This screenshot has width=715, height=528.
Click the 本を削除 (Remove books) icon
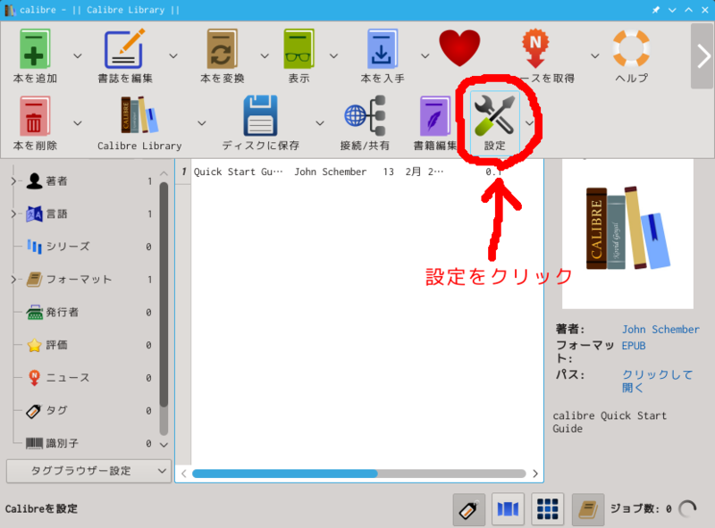coord(35,116)
